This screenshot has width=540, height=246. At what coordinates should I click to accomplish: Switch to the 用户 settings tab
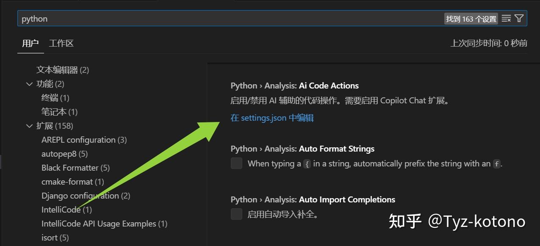[x=30, y=43]
